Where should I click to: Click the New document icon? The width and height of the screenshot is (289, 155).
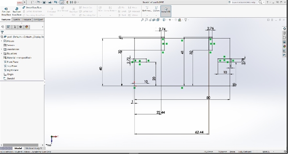click(x=32, y=2)
